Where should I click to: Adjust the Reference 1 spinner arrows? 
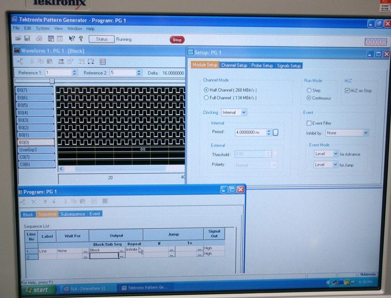tap(74, 73)
